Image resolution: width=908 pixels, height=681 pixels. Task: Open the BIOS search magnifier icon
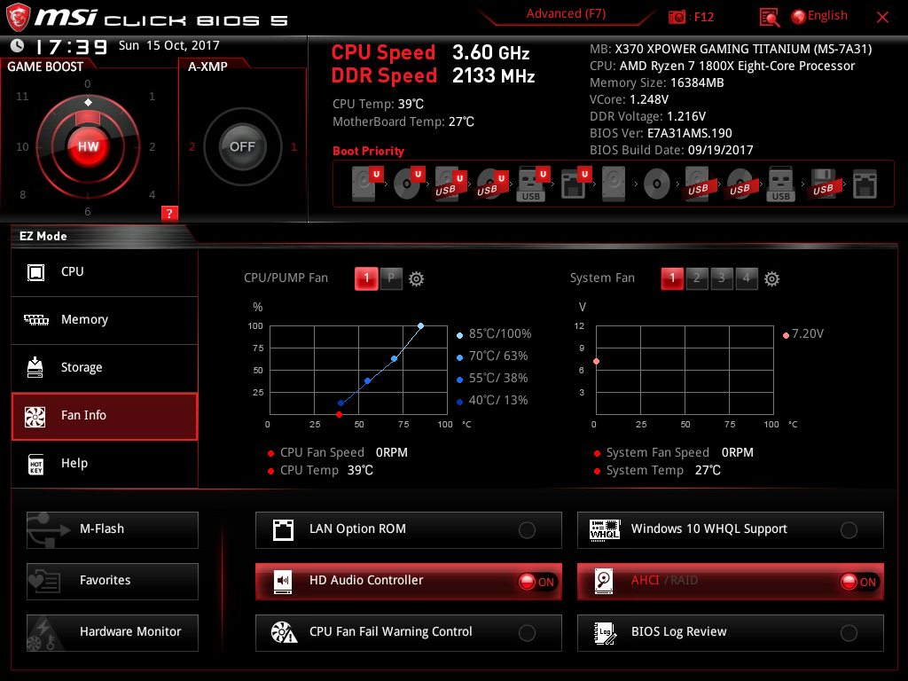(x=769, y=18)
